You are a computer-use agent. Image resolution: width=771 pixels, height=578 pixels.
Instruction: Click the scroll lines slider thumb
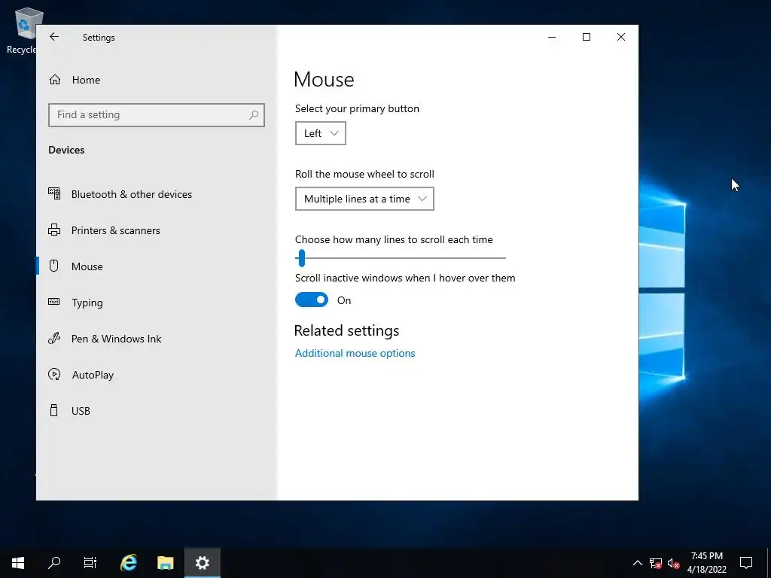click(302, 258)
